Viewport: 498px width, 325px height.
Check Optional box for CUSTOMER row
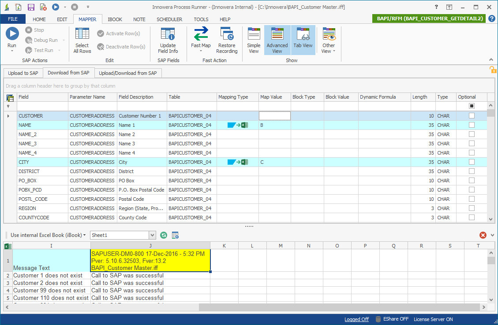tap(472, 116)
